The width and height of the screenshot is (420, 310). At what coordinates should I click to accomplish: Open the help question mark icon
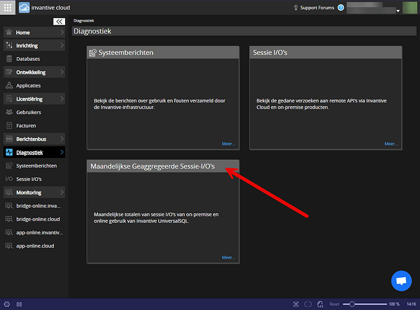coord(341,7)
